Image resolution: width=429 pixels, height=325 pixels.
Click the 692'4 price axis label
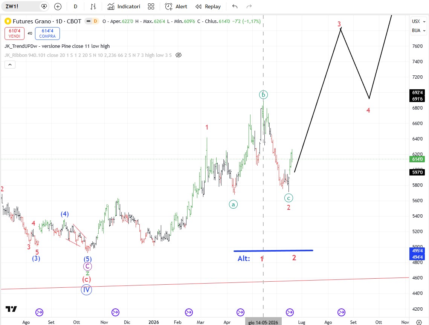pyautogui.click(x=417, y=93)
